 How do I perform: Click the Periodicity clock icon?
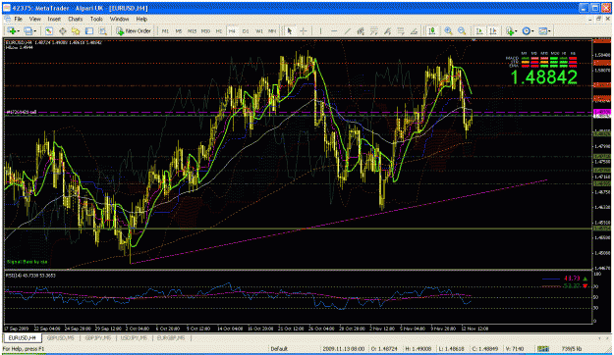526,30
